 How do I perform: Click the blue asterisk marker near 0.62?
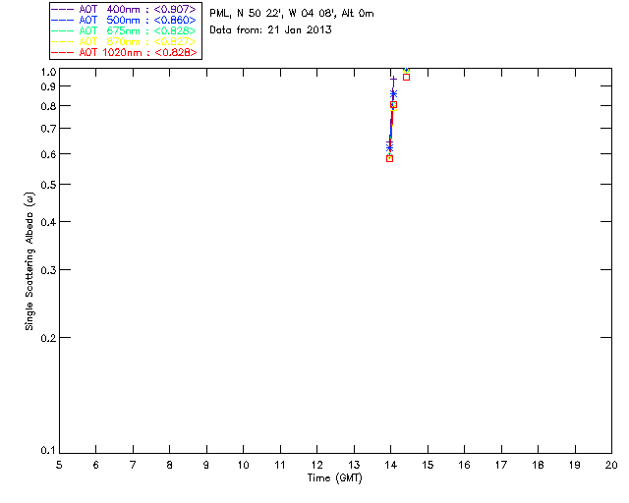tap(389, 148)
